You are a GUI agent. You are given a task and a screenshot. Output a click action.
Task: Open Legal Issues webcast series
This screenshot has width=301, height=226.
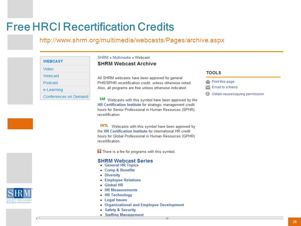pos(116,200)
